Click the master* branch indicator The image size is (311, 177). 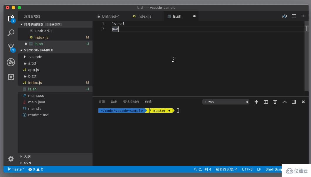coord(16,169)
